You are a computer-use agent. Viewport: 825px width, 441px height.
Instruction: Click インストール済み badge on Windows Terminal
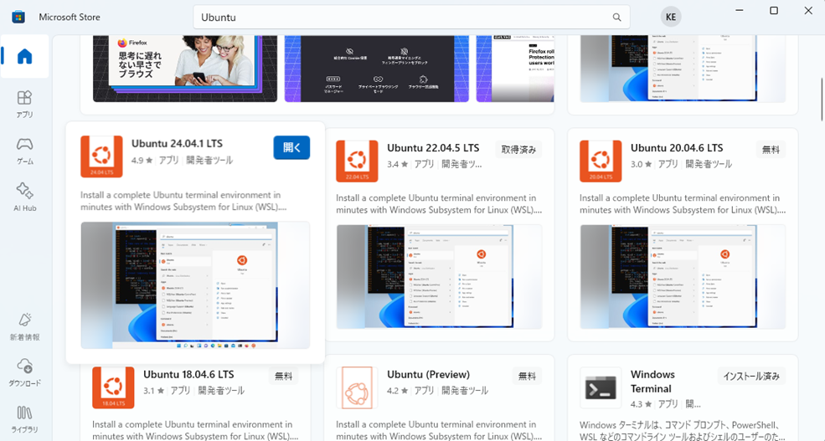point(751,377)
